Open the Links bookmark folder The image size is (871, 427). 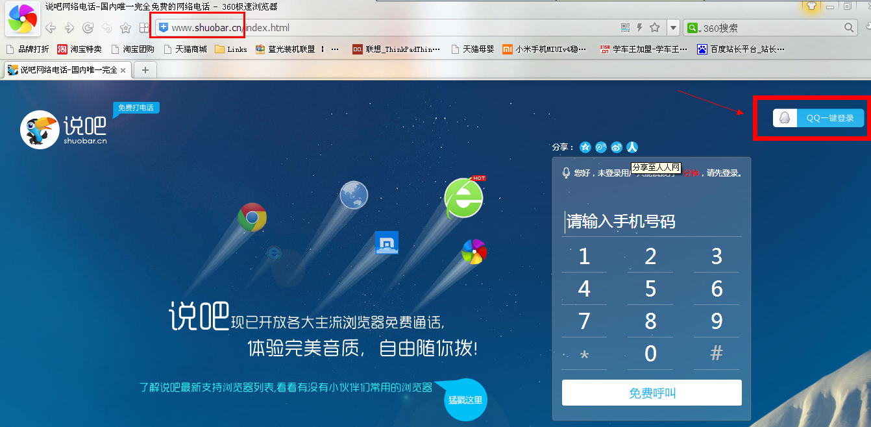tap(231, 49)
